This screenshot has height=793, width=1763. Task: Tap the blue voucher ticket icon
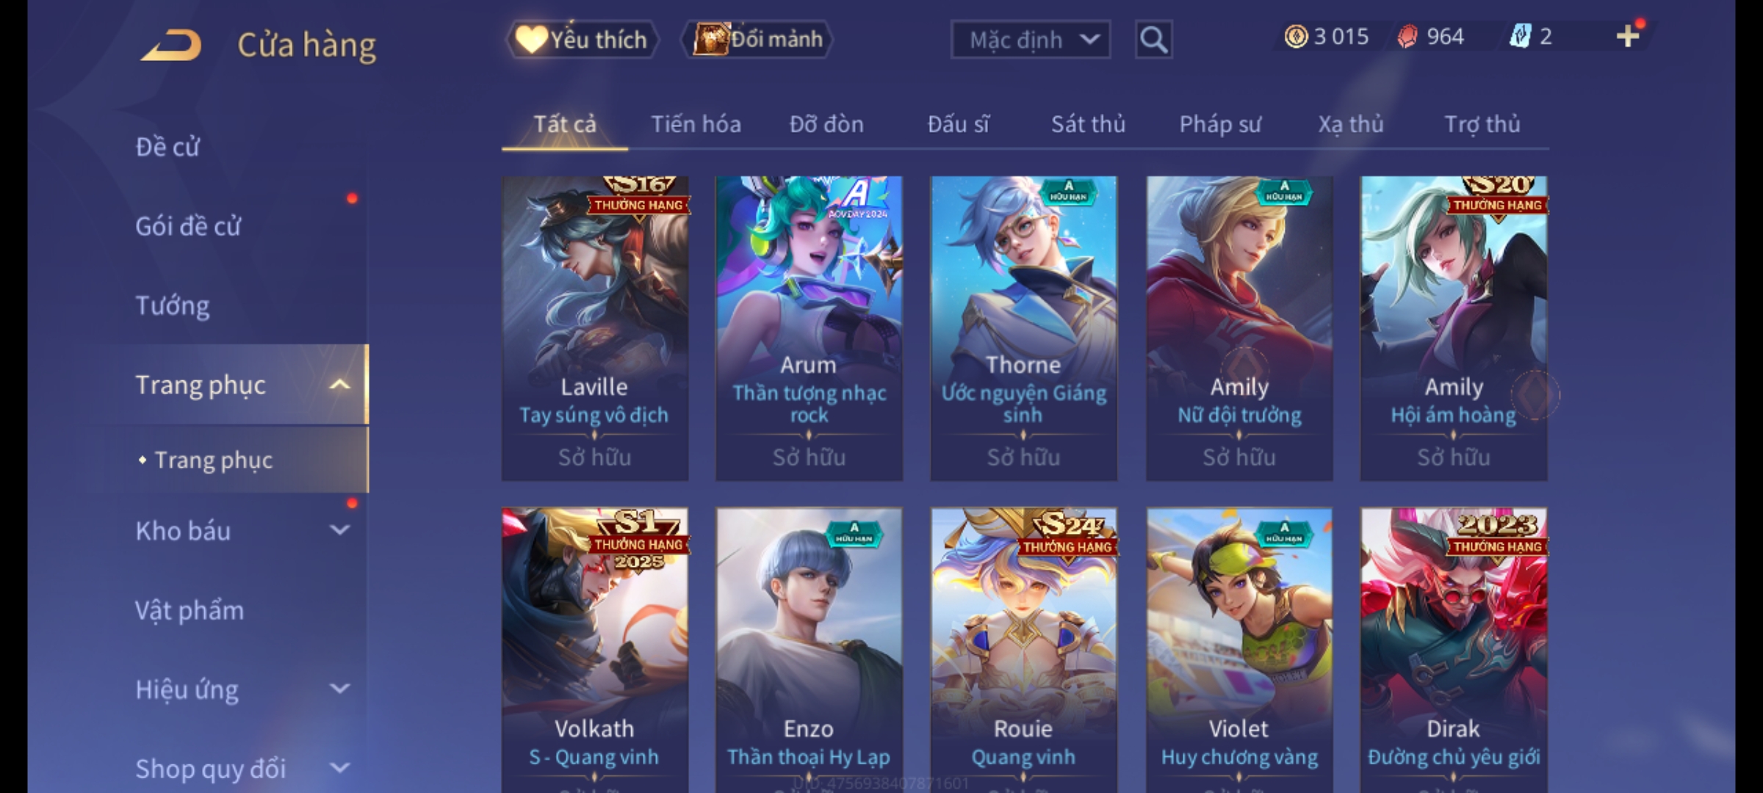[1520, 36]
